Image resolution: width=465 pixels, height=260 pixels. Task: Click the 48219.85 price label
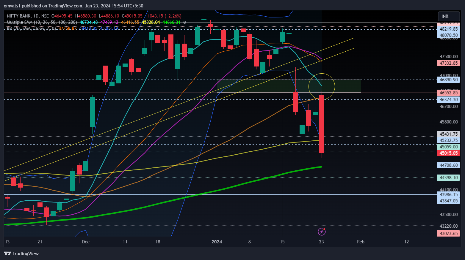point(448,29)
